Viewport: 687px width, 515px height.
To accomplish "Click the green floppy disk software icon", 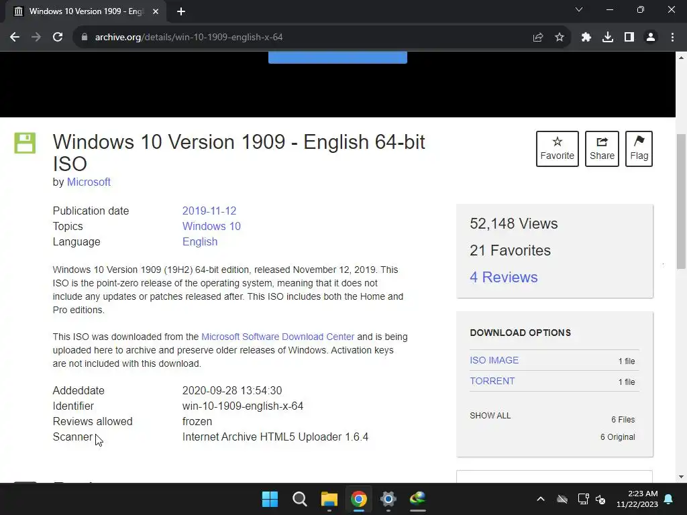I will coord(25,144).
